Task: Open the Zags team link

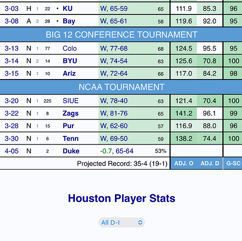Action: pos(71,113)
